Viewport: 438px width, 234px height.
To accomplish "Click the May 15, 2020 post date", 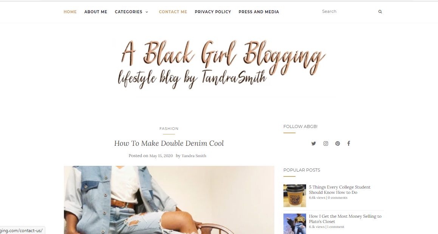I will point(161,156).
